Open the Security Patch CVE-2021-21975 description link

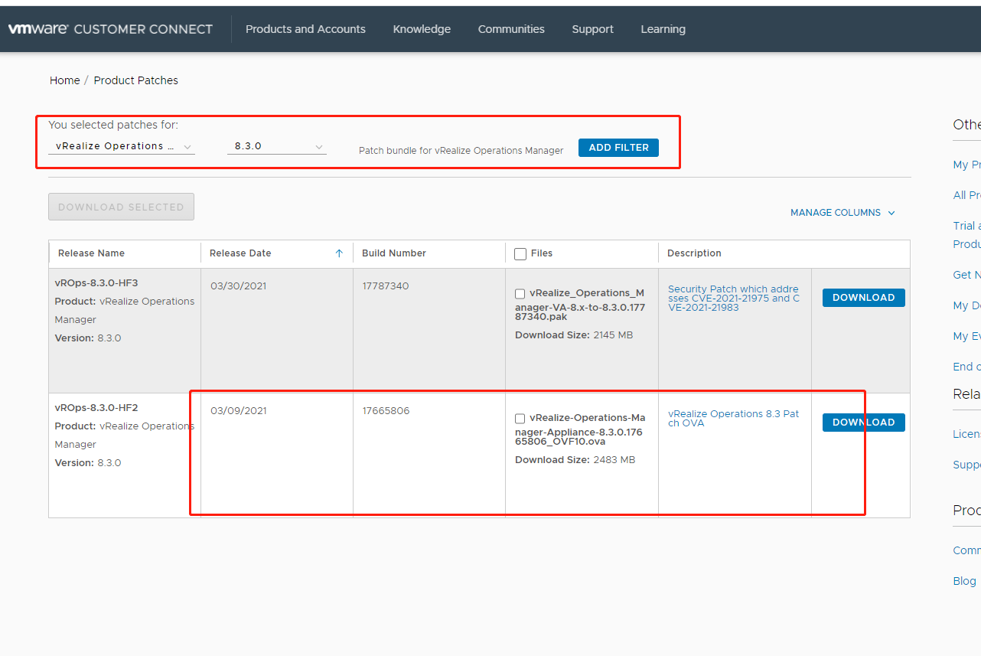coord(734,299)
